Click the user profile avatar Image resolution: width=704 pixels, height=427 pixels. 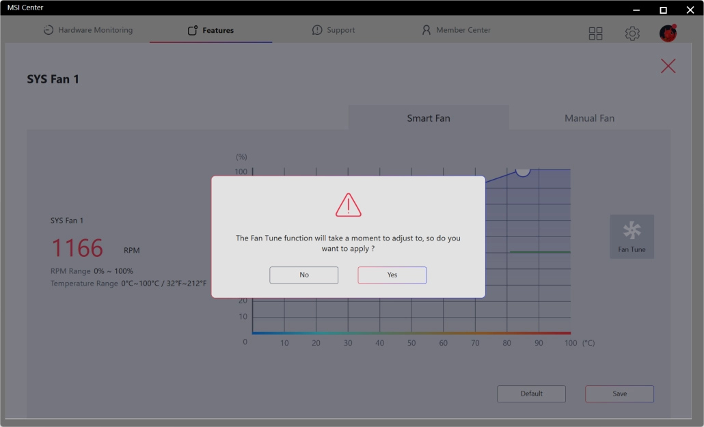tap(668, 33)
